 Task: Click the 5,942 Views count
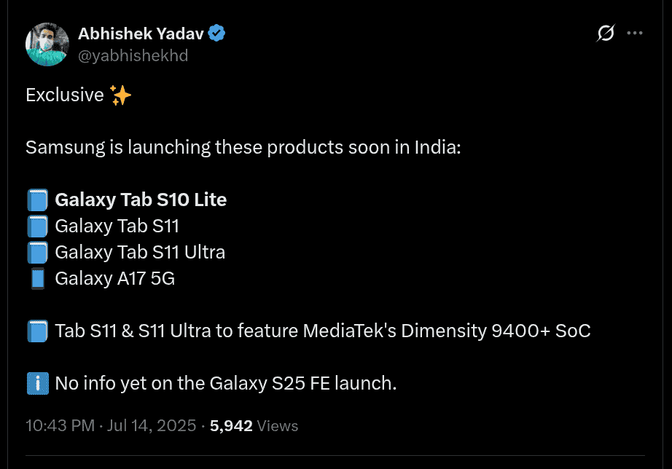[x=254, y=426]
